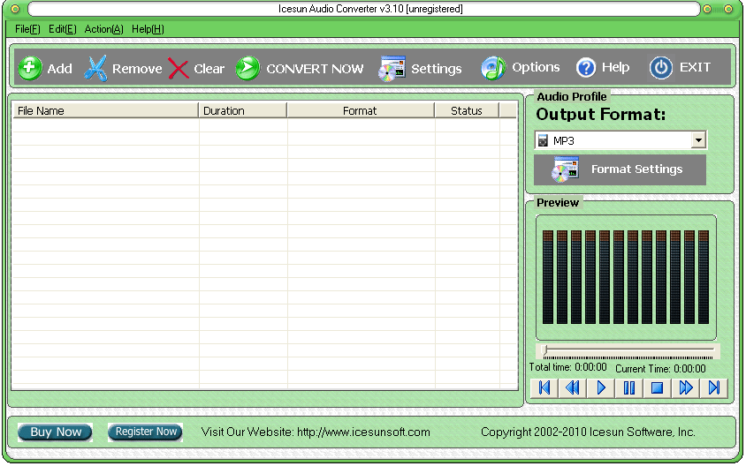Pause the preview audio

[x=629, y=388]
